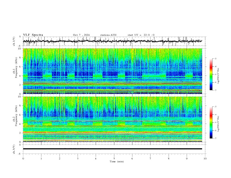Click the ch.1 colorbar "-7" tick label
The height and width of the screenshot is (178, 231).
[x=215, y=90]
